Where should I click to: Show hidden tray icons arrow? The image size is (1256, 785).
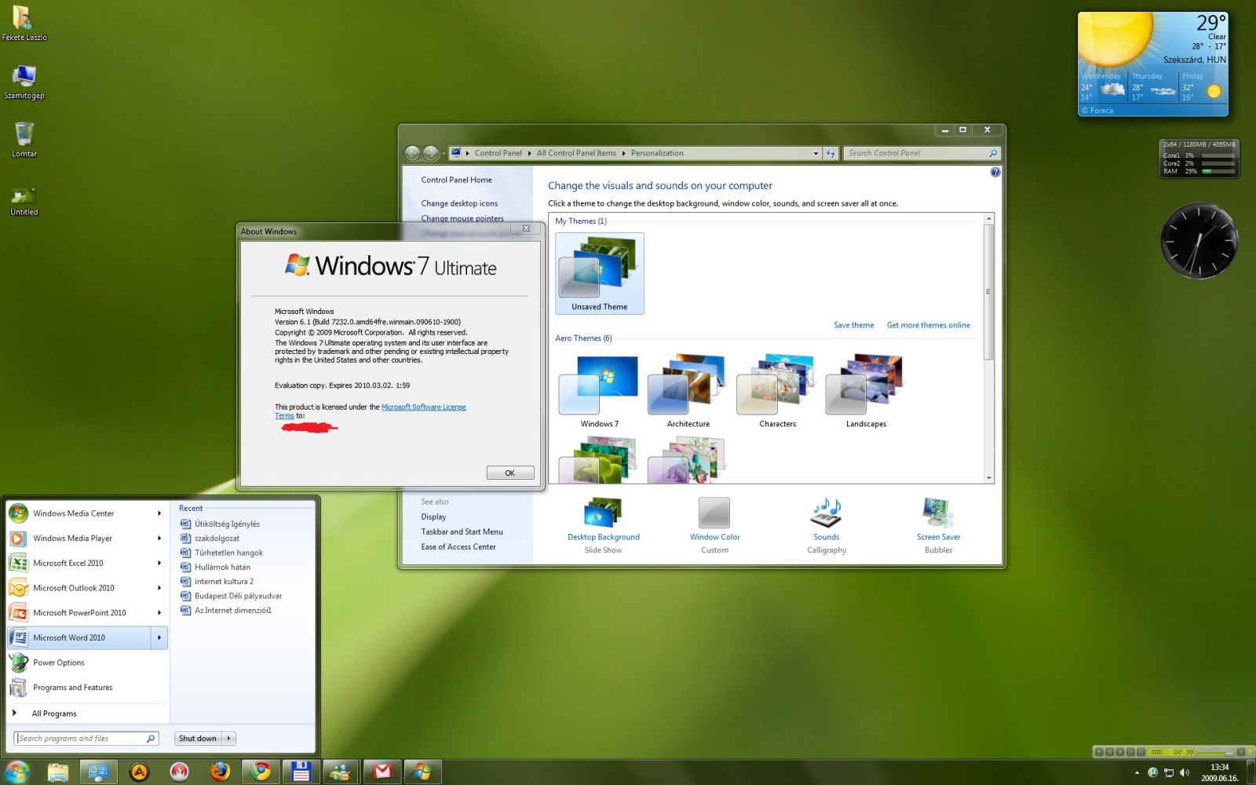[1137, 772]
